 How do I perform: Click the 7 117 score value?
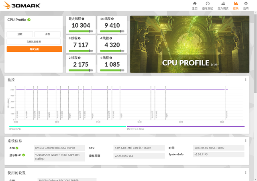tap(81, 45)
